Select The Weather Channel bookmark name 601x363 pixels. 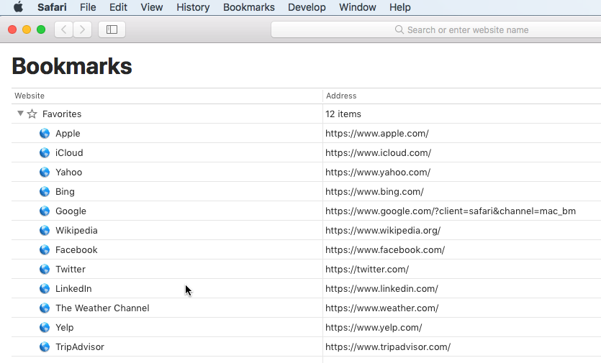[x=102, y=308]
